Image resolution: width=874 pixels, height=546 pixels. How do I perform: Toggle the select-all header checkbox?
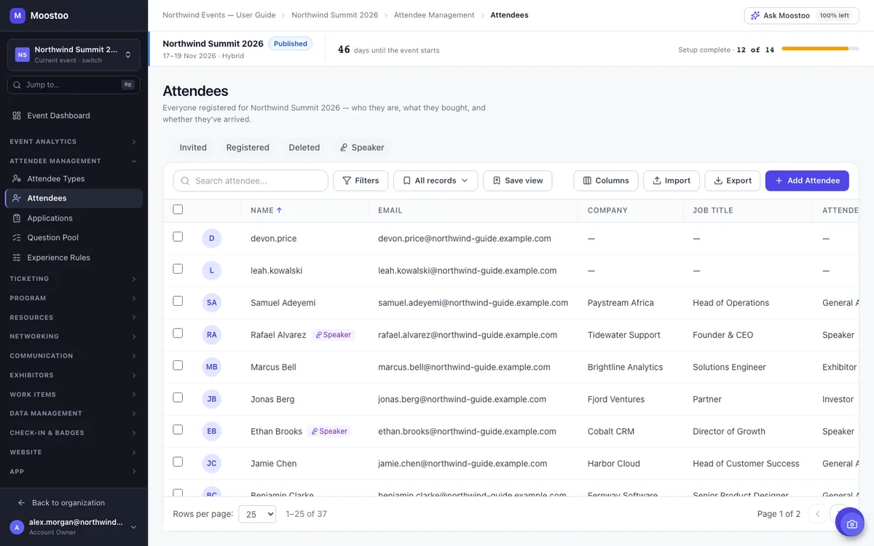(x=178, y=210)
